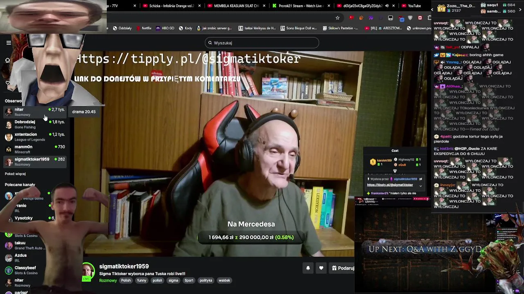Screen dimensions: 524x294
Task: Click the Wyszukaj search field
Action: click(262, 43)
